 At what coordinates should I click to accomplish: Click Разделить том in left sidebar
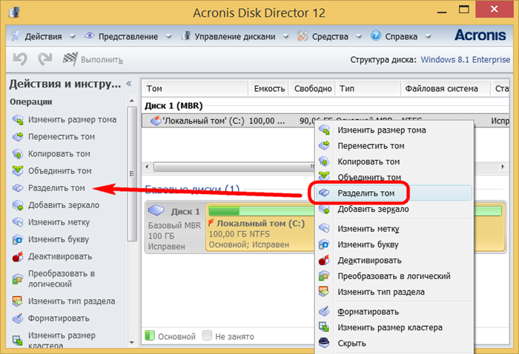[x=56, y=188]
